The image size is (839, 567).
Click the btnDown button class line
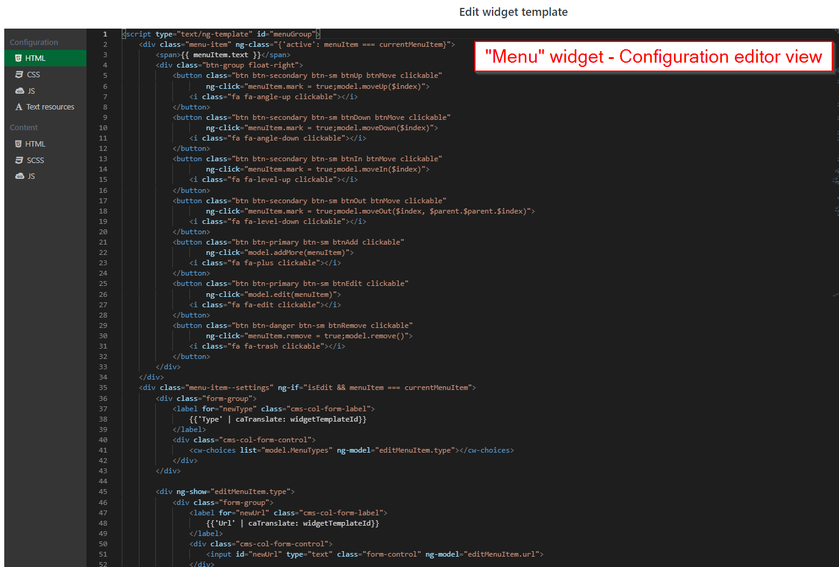(x=312, y=117)
